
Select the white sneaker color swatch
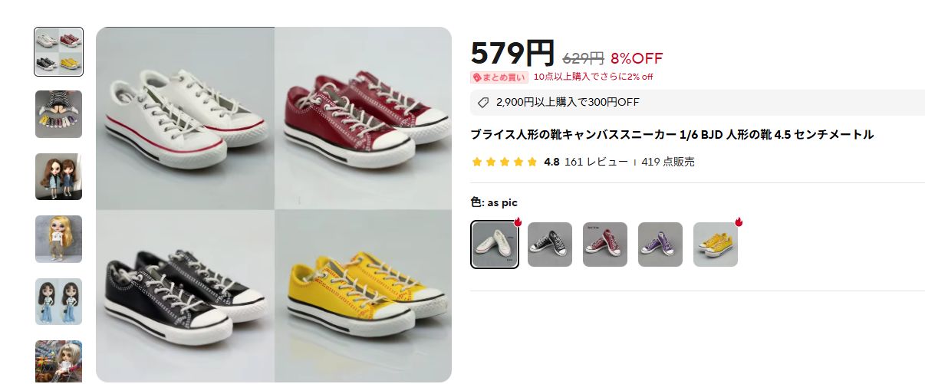pos(495,245)
